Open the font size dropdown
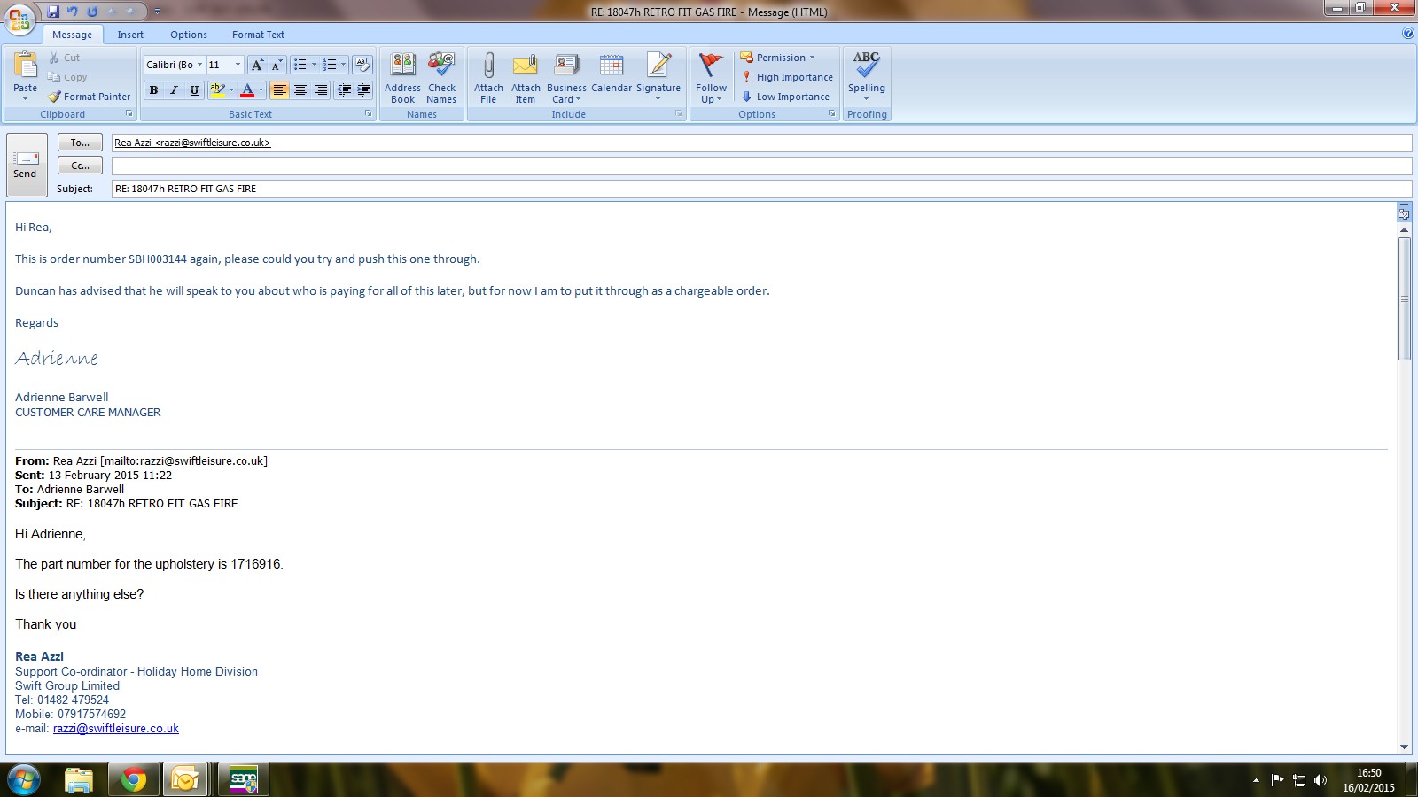Image resolution: width=1418 pixels, height=797 pixels. [x=238, y=65]
